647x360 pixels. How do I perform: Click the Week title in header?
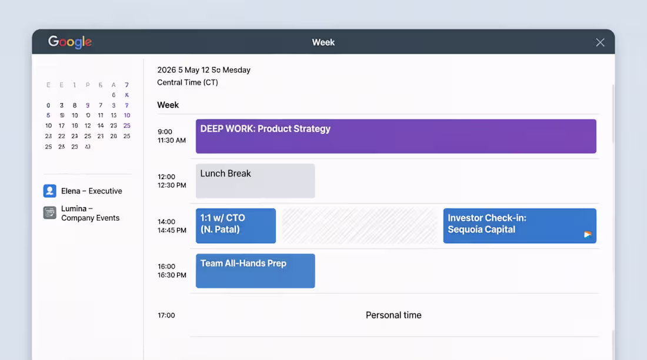(323, 42)
